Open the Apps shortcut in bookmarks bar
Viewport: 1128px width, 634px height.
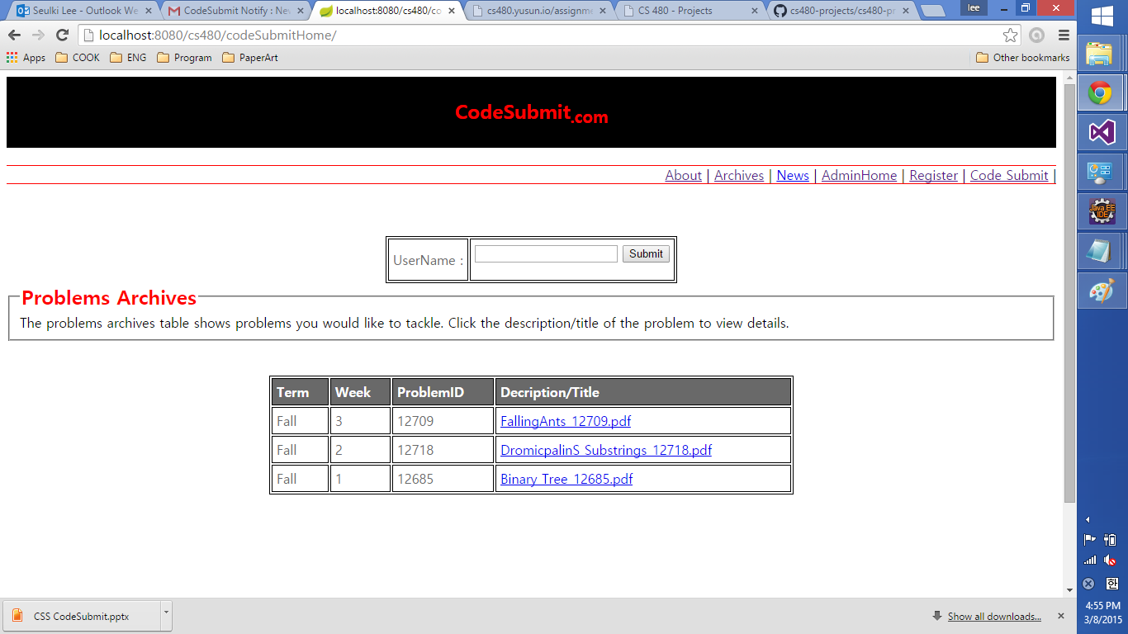(26, 58)
